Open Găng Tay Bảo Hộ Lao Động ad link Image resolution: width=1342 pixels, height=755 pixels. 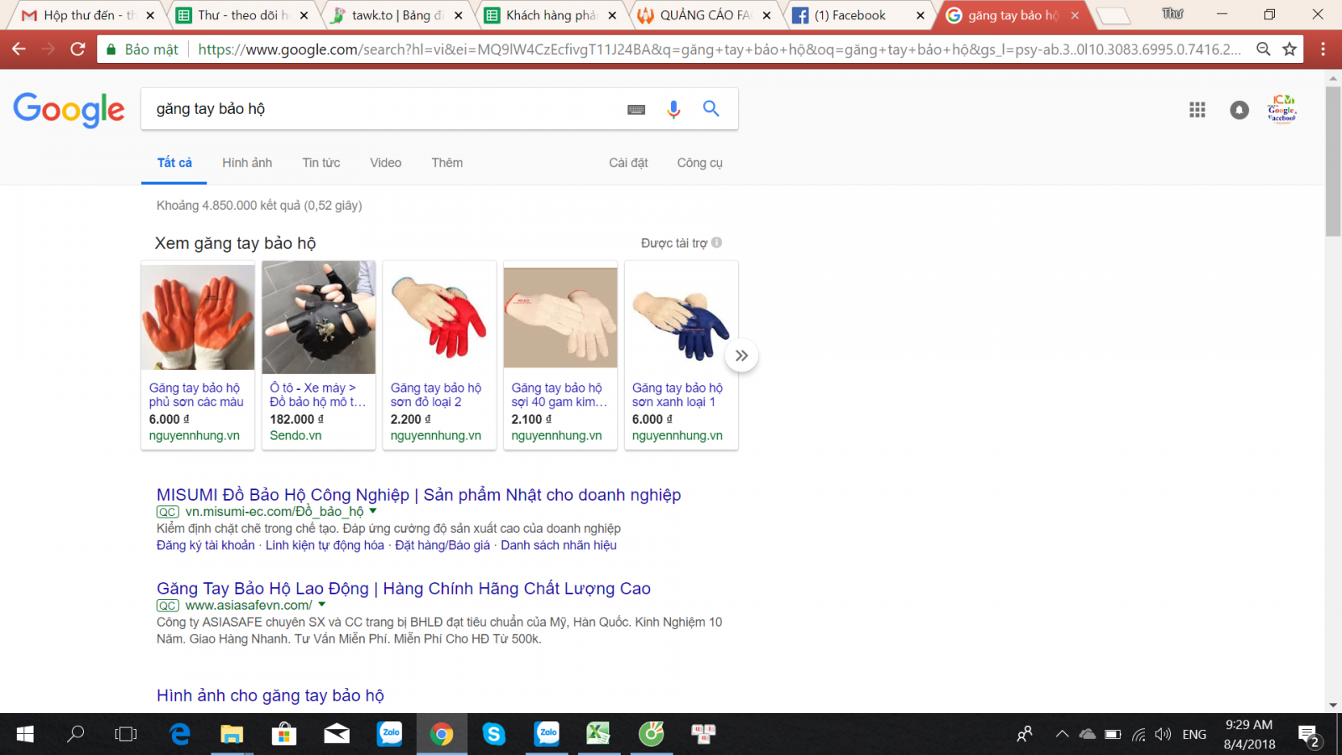[403, 589]
